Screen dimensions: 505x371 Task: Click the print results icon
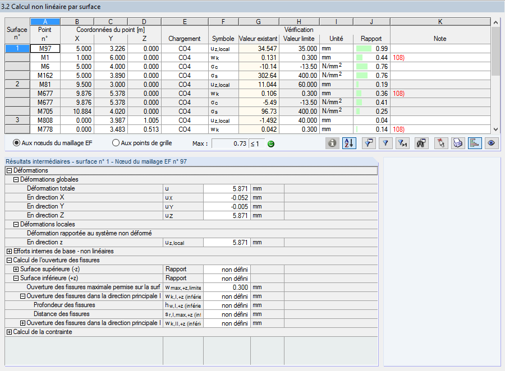click(x=458, y=143)
